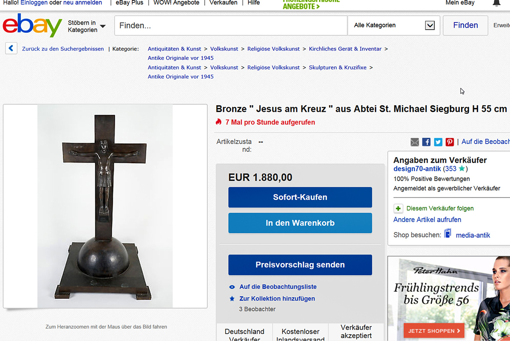Open the crucifix product image
The height and width of the screenshot is (341, 510).
[105, 206]
